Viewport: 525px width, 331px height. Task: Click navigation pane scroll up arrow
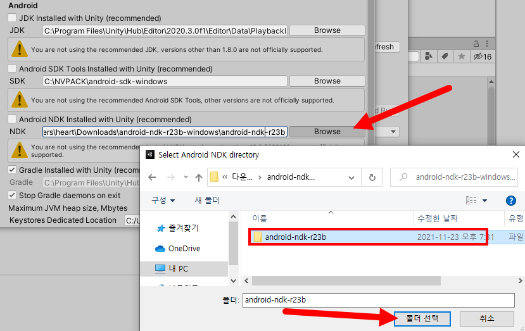[234, 216]
